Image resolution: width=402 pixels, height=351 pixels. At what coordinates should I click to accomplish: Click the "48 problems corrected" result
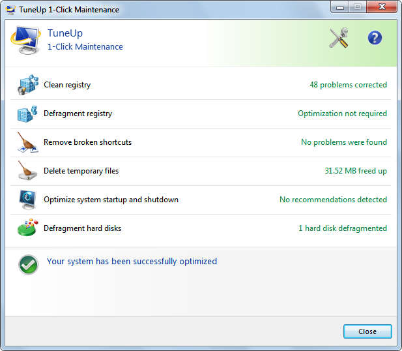pos(348,85)
